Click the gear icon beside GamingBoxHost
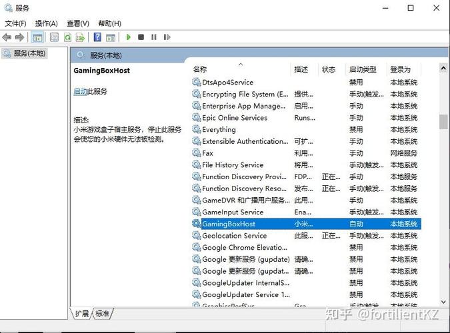450x333 pixels. pos(196,223)
